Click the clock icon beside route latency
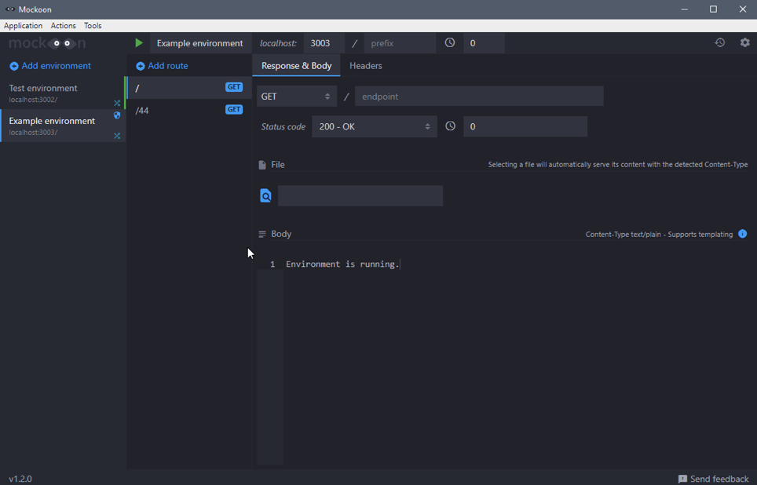 (x=450, y=126)
